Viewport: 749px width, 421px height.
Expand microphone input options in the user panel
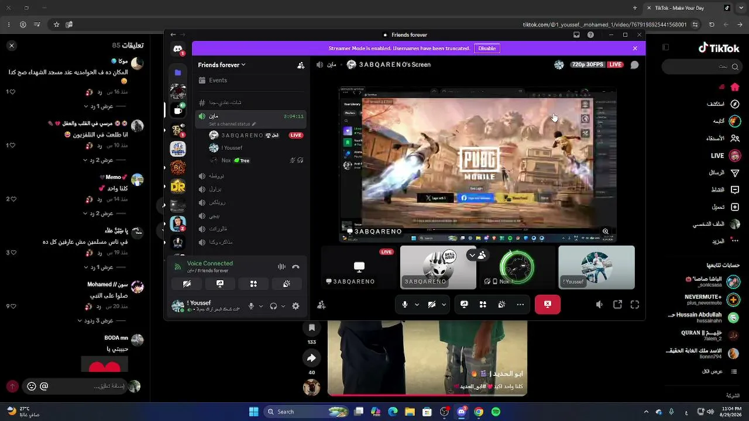point(261,306)
